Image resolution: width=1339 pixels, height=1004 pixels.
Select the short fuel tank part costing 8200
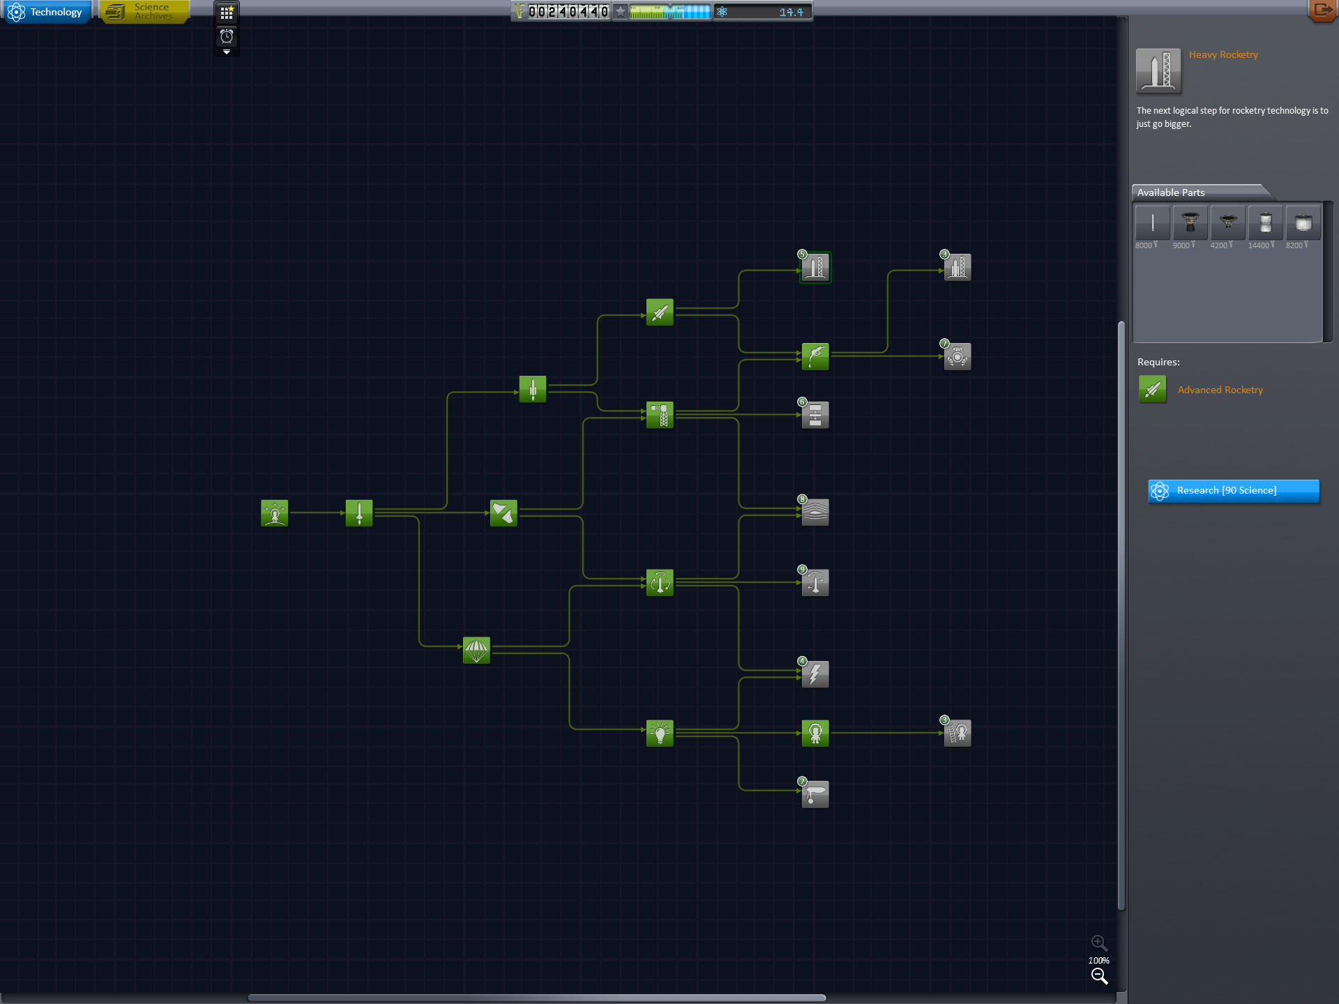click(1303, 223)
